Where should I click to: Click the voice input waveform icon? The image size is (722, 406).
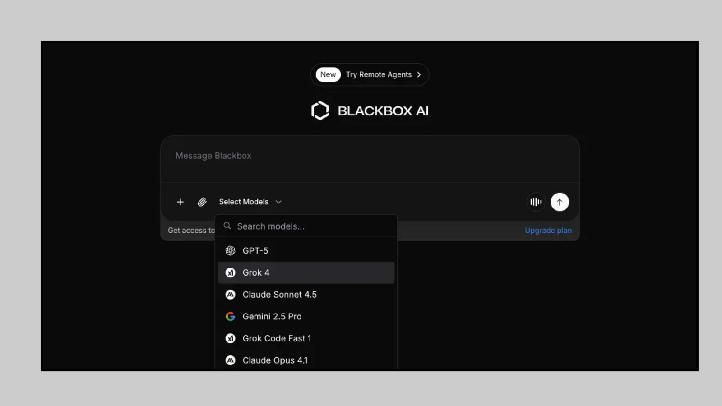coord(536,202)
